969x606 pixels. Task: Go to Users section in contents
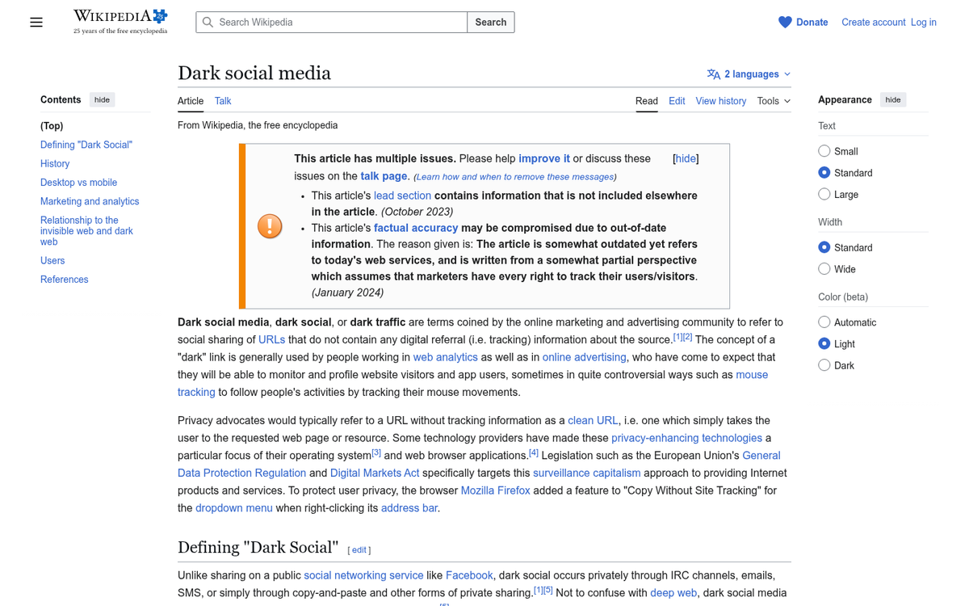click(52, 261)
